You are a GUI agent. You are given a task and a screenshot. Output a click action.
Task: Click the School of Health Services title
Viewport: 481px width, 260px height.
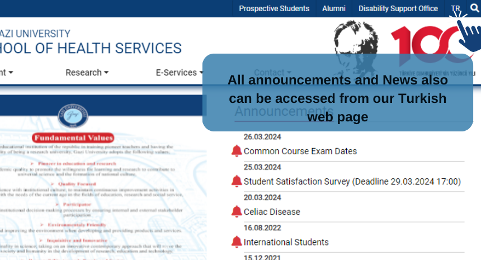(91, 49)
